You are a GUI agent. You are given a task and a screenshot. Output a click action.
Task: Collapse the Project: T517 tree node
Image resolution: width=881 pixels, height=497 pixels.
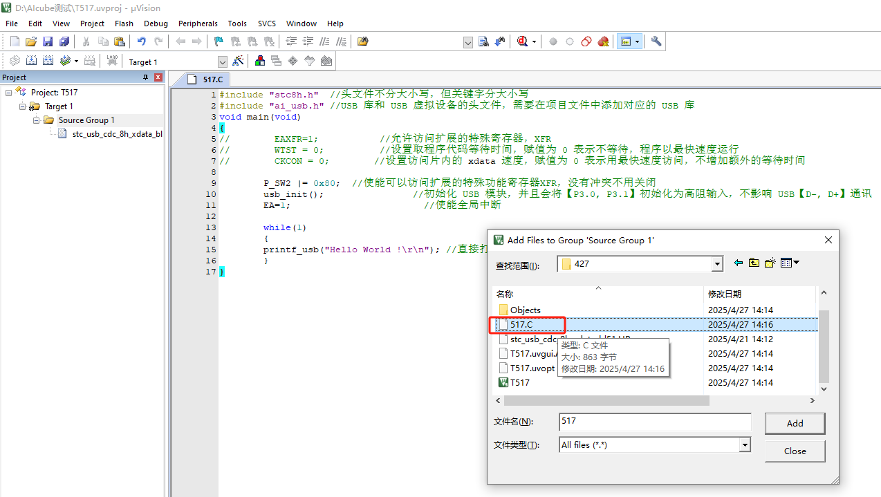pos(9,92)
